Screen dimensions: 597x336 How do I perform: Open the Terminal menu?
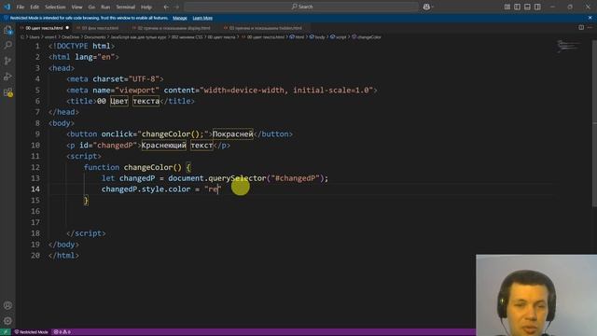[126, 7]
